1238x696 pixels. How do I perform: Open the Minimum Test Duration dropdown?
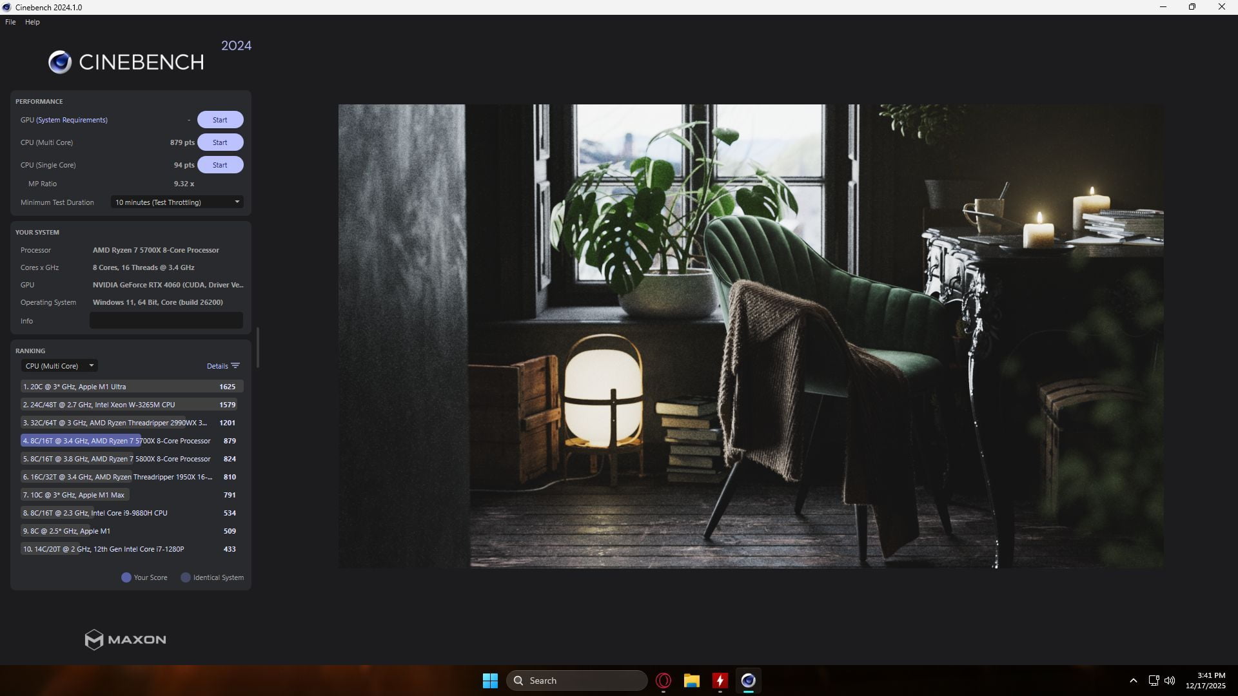(177, 202)
